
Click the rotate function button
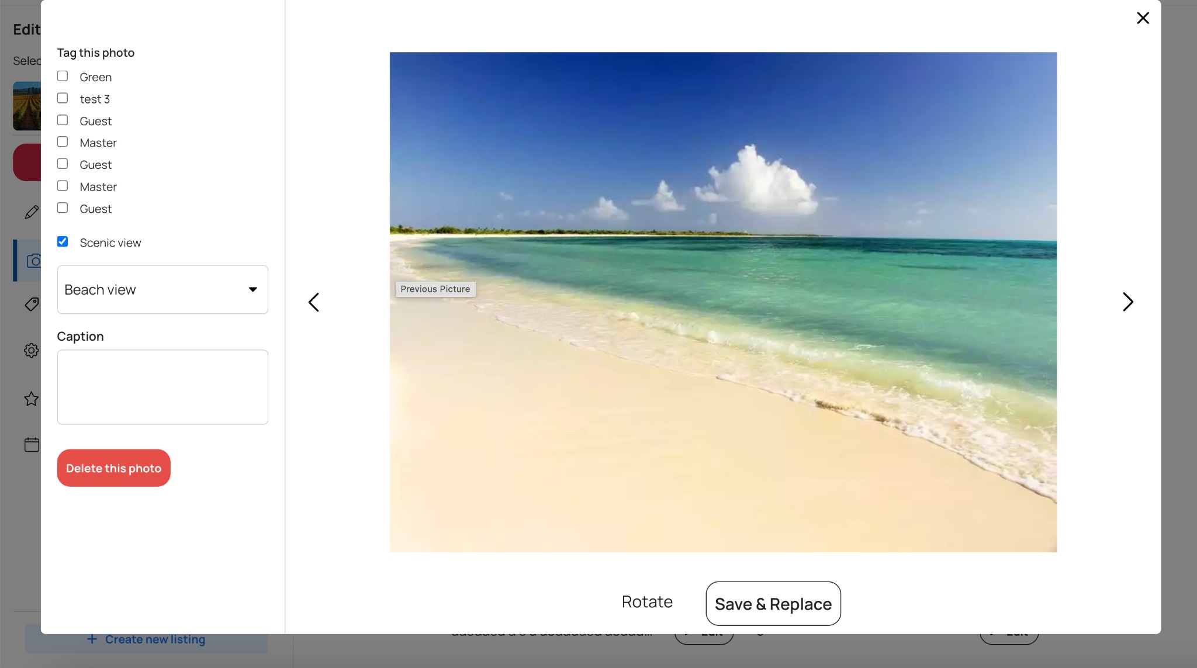pos(647,603)
